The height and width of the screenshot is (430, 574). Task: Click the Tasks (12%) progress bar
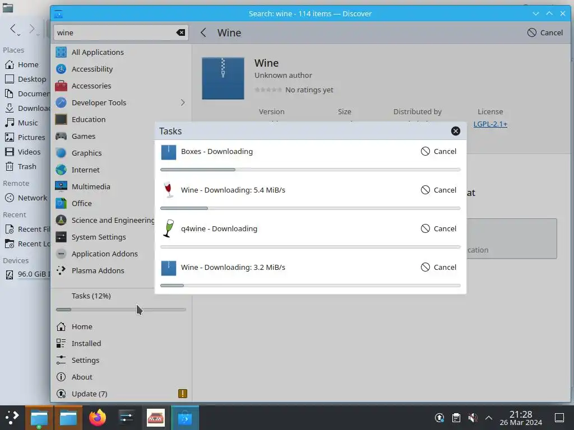pyautogui.click(x=121, y=310)
